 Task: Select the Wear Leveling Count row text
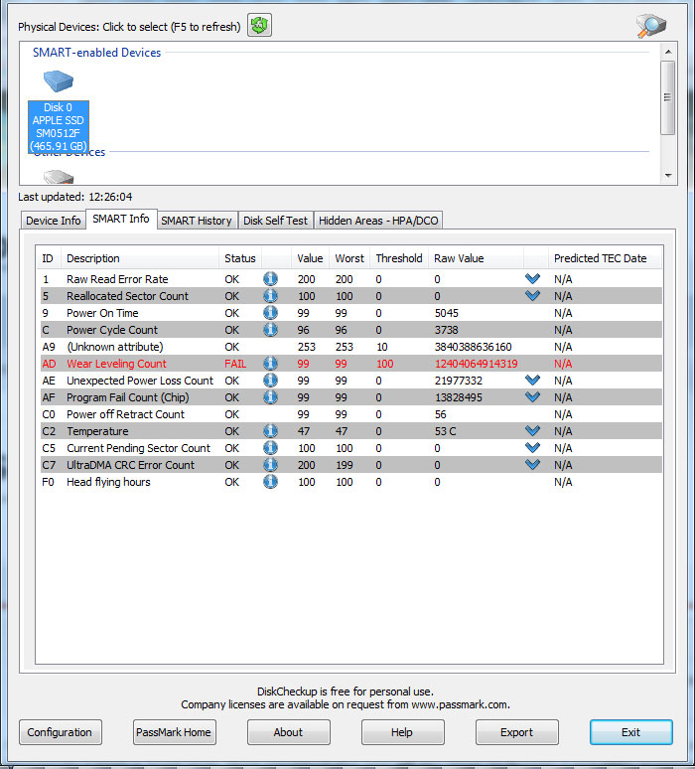pyautogui.click(x=116, y=364)
